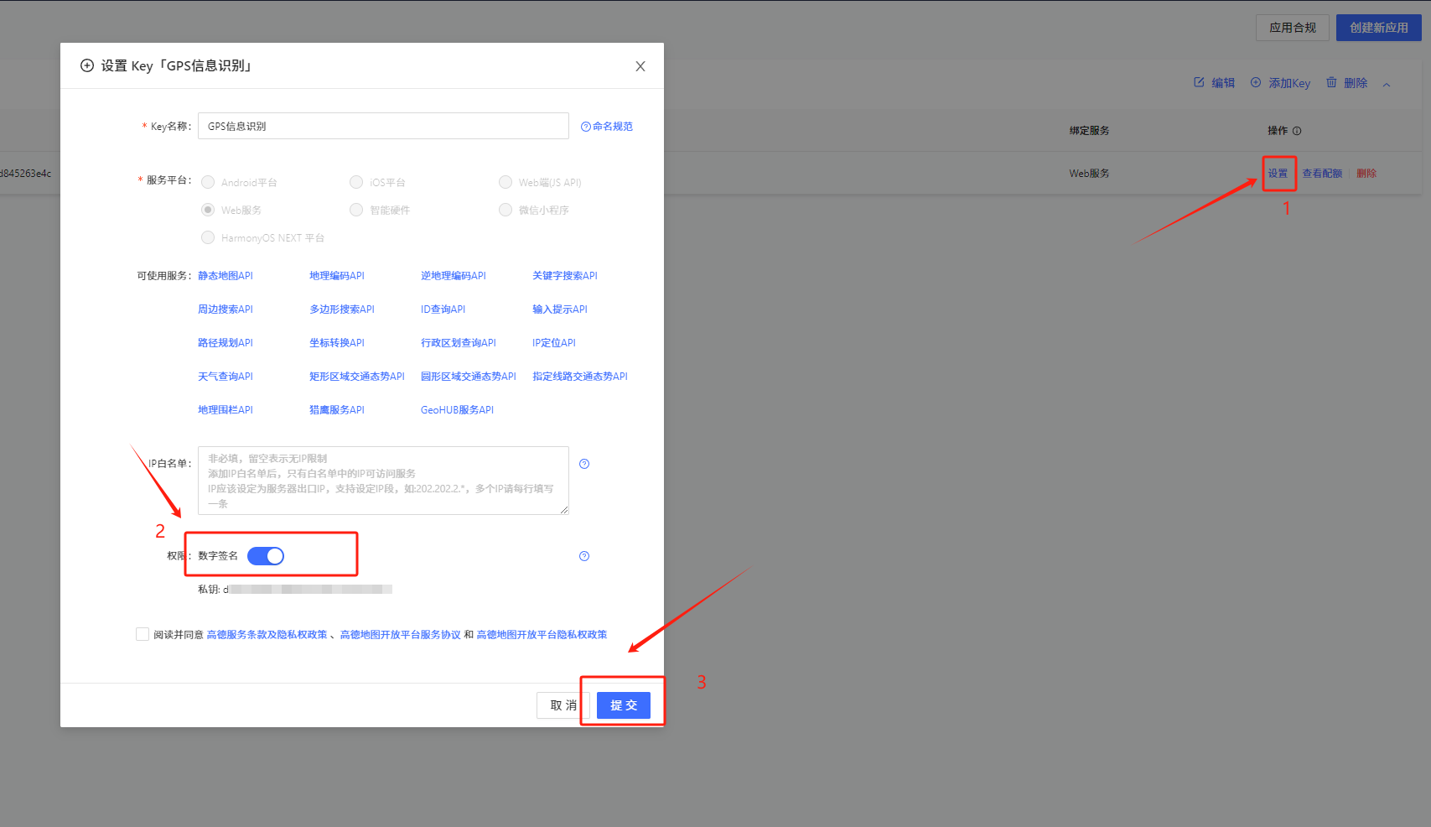Select the Web服务 platform radio button
The width and height of the screenshot is (1431, 827).
[208, 210]
